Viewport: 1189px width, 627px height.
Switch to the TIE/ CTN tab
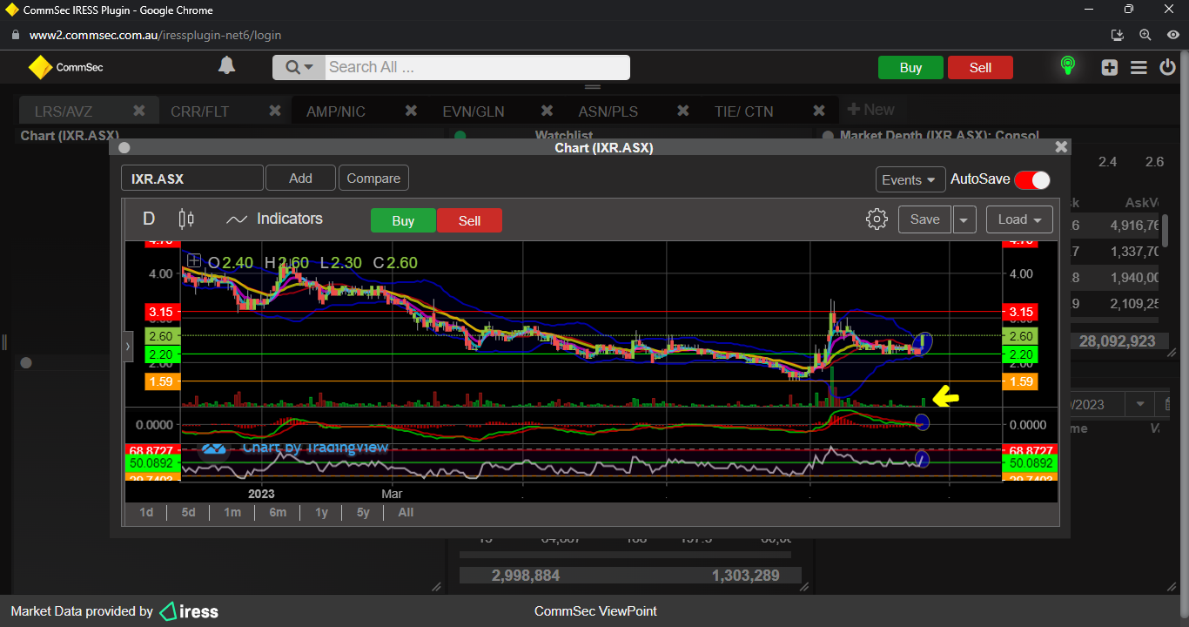[743, 111]
